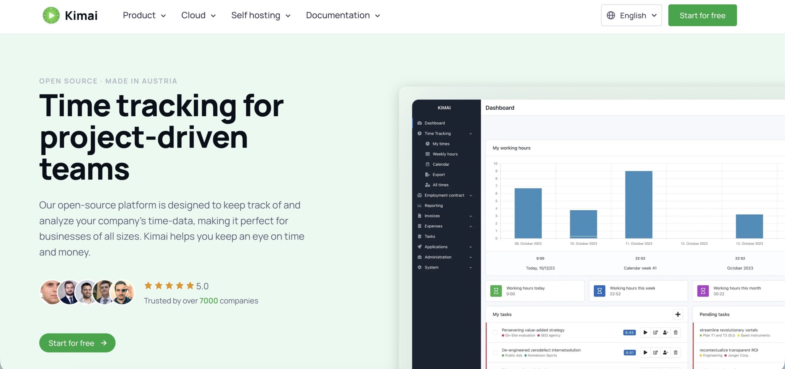Check the Persevering value-added strategy checkbox
The width and height of the screenshot is (785, 369).
tap(495, 333)
